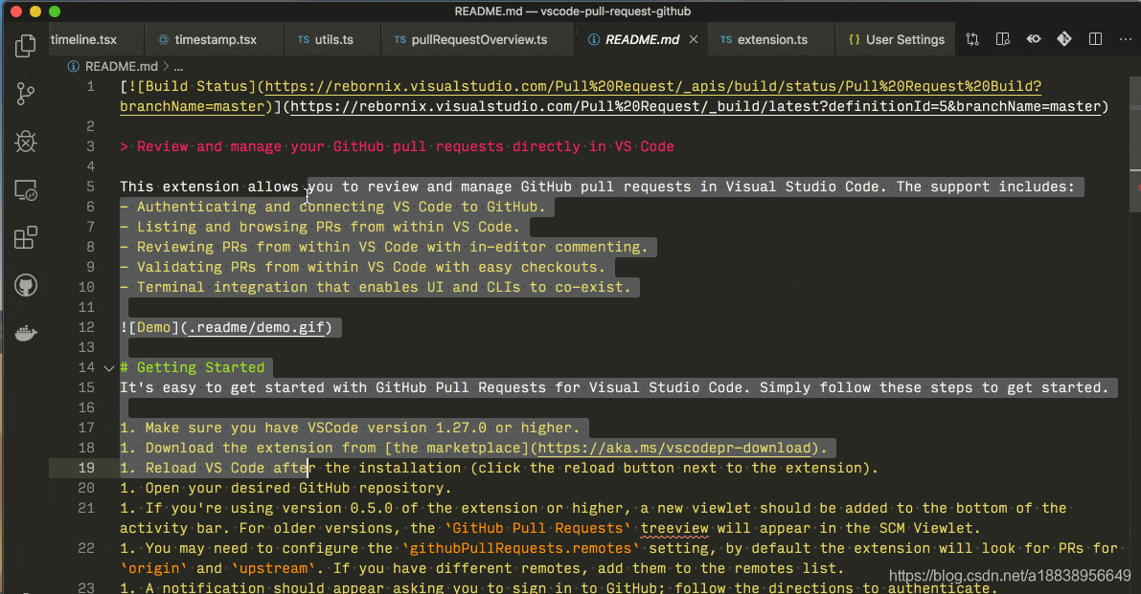Screen dimensions: 1141x594
Task: Click the 'Review and manage your GitHub' blockquote
Action: pyautogui.click(x=398, y=146)
